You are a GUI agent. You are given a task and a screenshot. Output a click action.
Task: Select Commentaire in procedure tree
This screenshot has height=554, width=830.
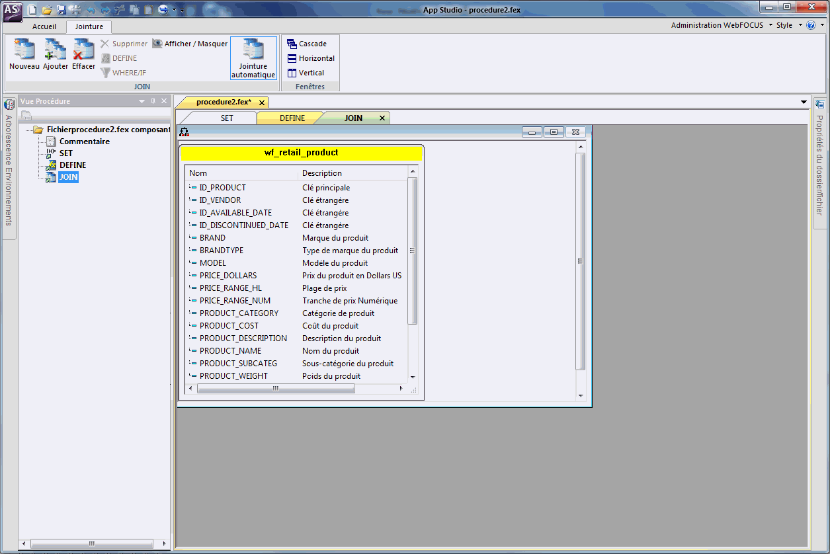tap(78, 141)
